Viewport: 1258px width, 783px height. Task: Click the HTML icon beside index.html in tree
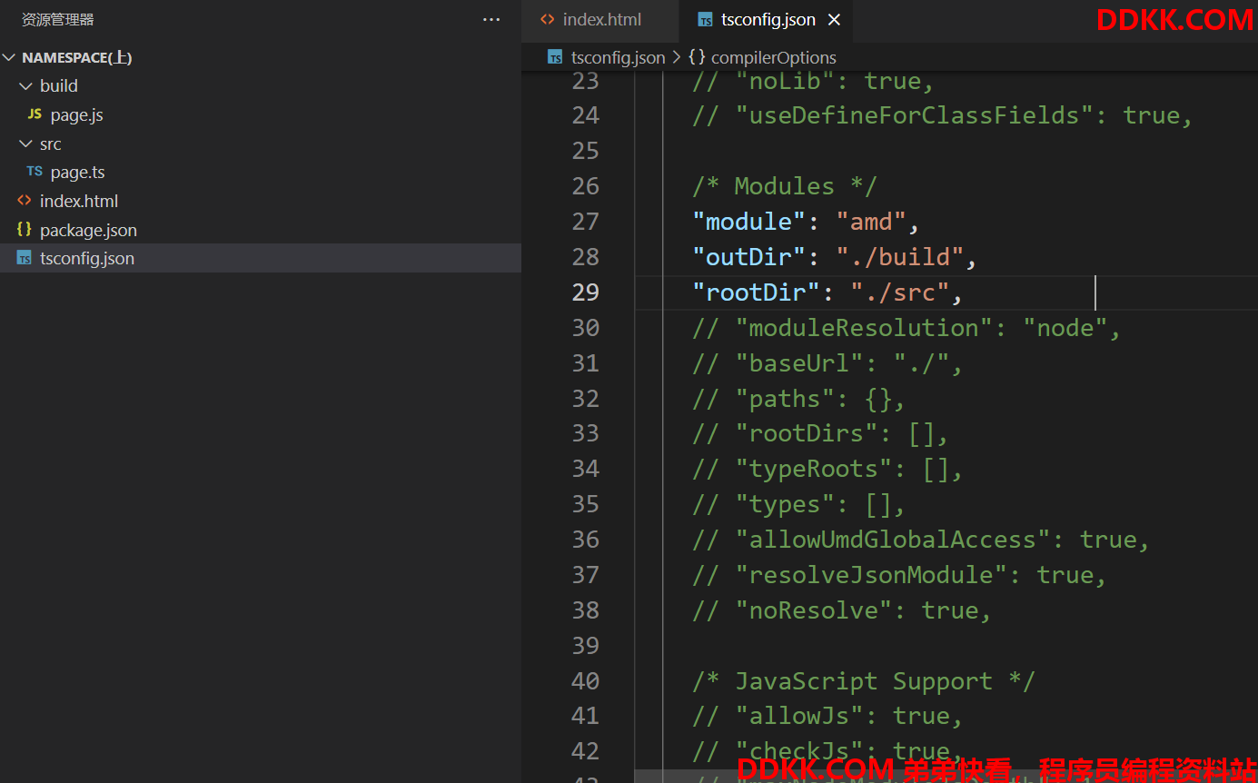(24, 200)
